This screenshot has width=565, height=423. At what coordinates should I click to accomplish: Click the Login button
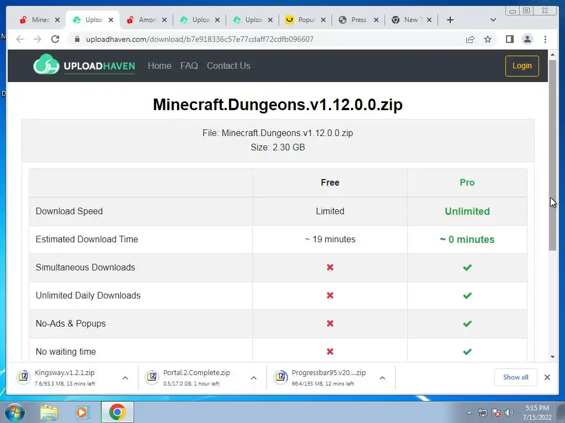tap(522, 66)
